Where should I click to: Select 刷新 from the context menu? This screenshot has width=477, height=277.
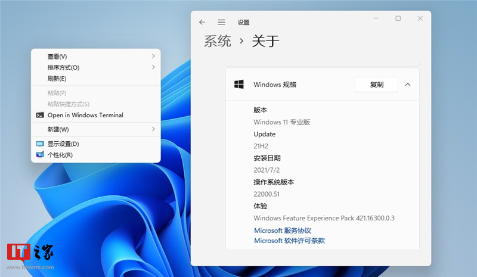click(x=57, y=79)
